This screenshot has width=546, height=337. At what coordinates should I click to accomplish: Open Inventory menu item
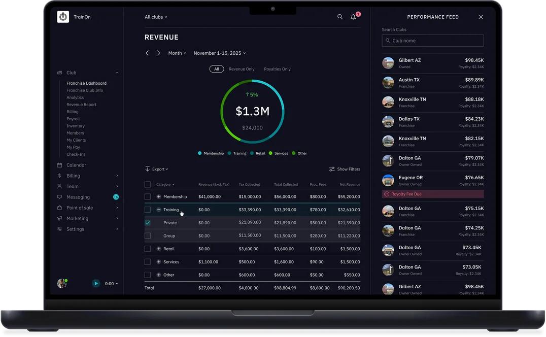click(x=76, y=126)
